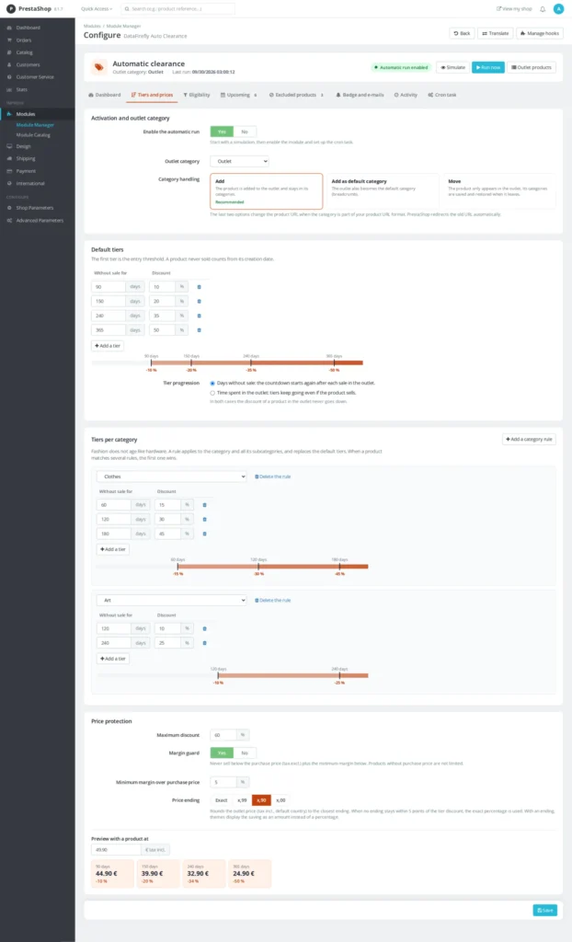Set Enable the automatic run to No
The width and height of the screenshot is (572, 942).
coord(245,132)
